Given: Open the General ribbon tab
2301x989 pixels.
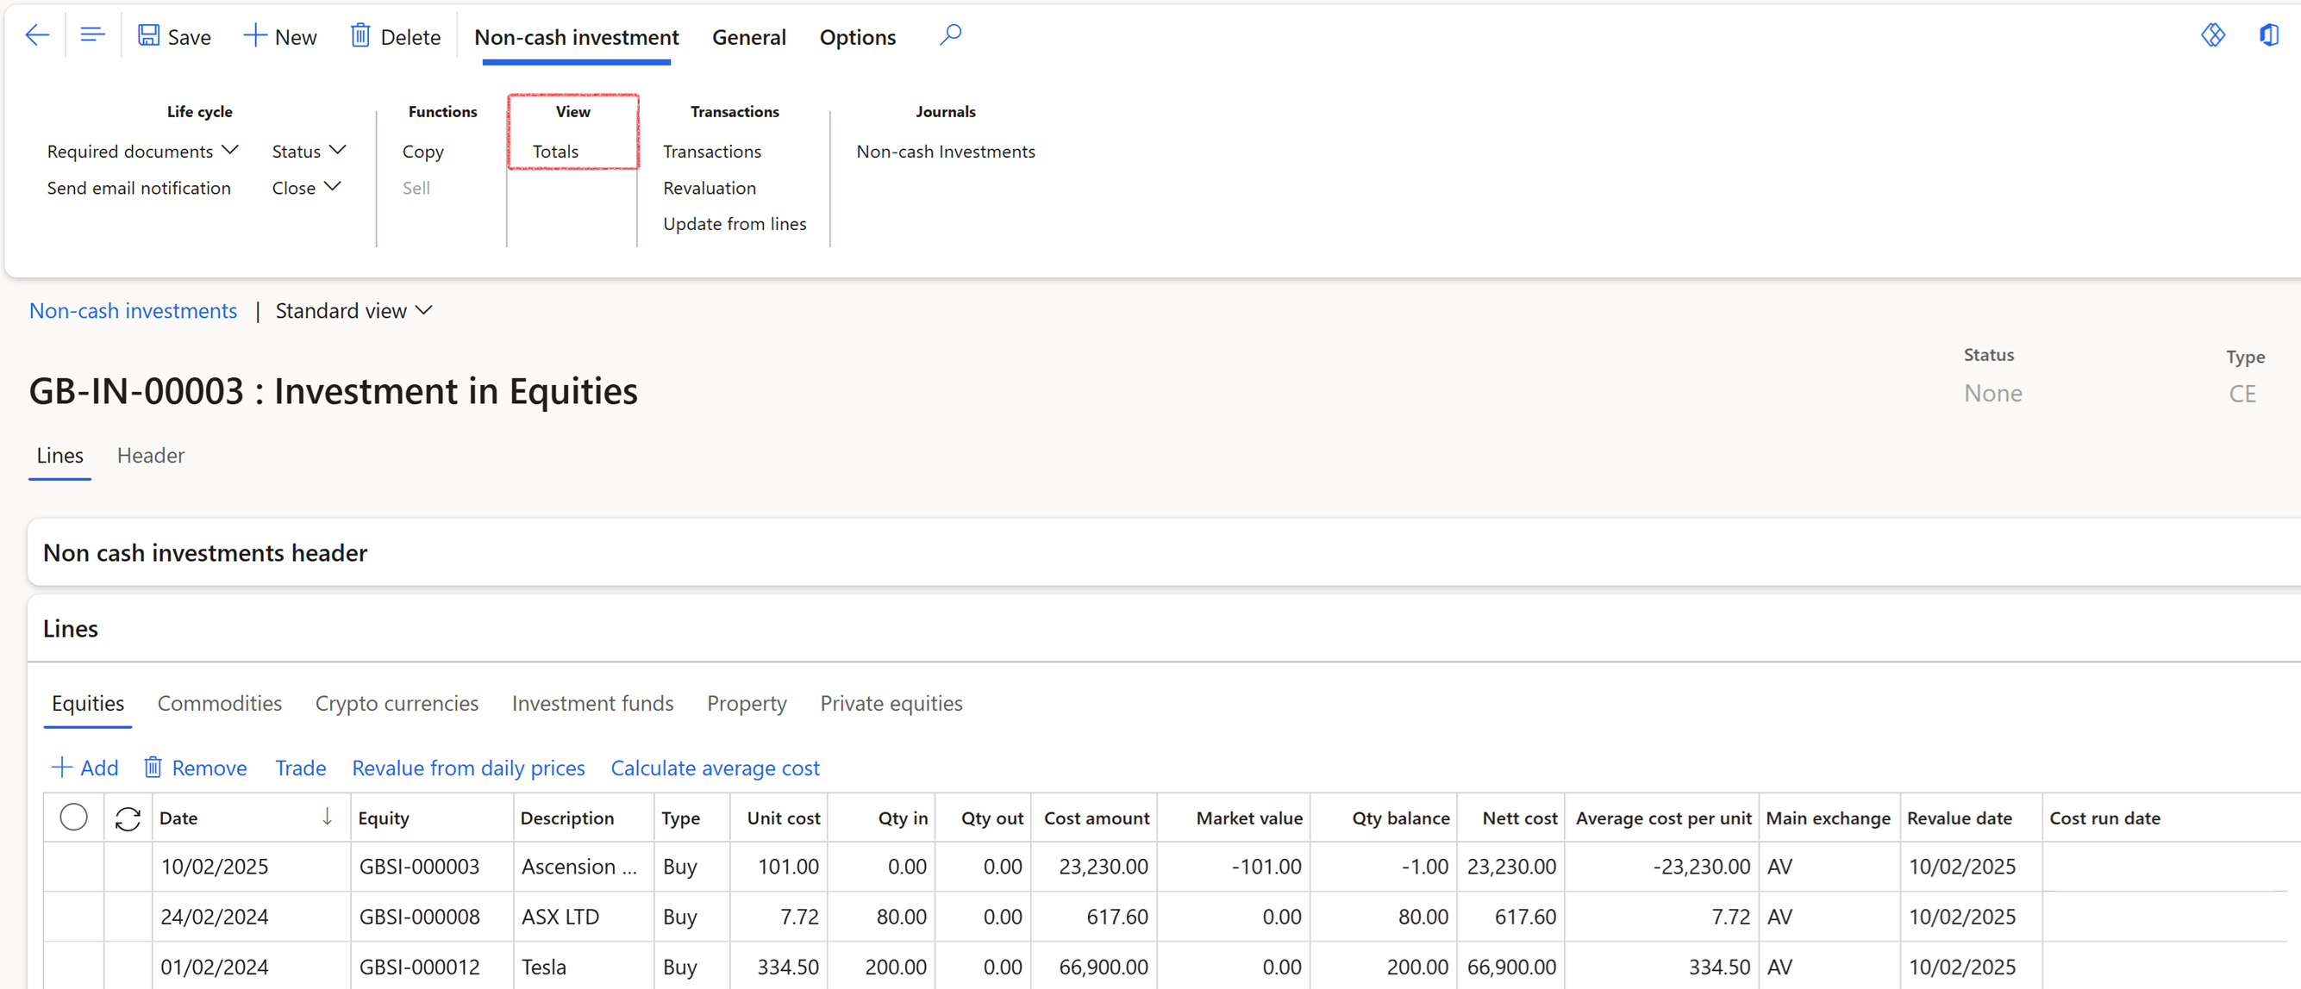Looking at the screenshot, I should coord(748,36).
